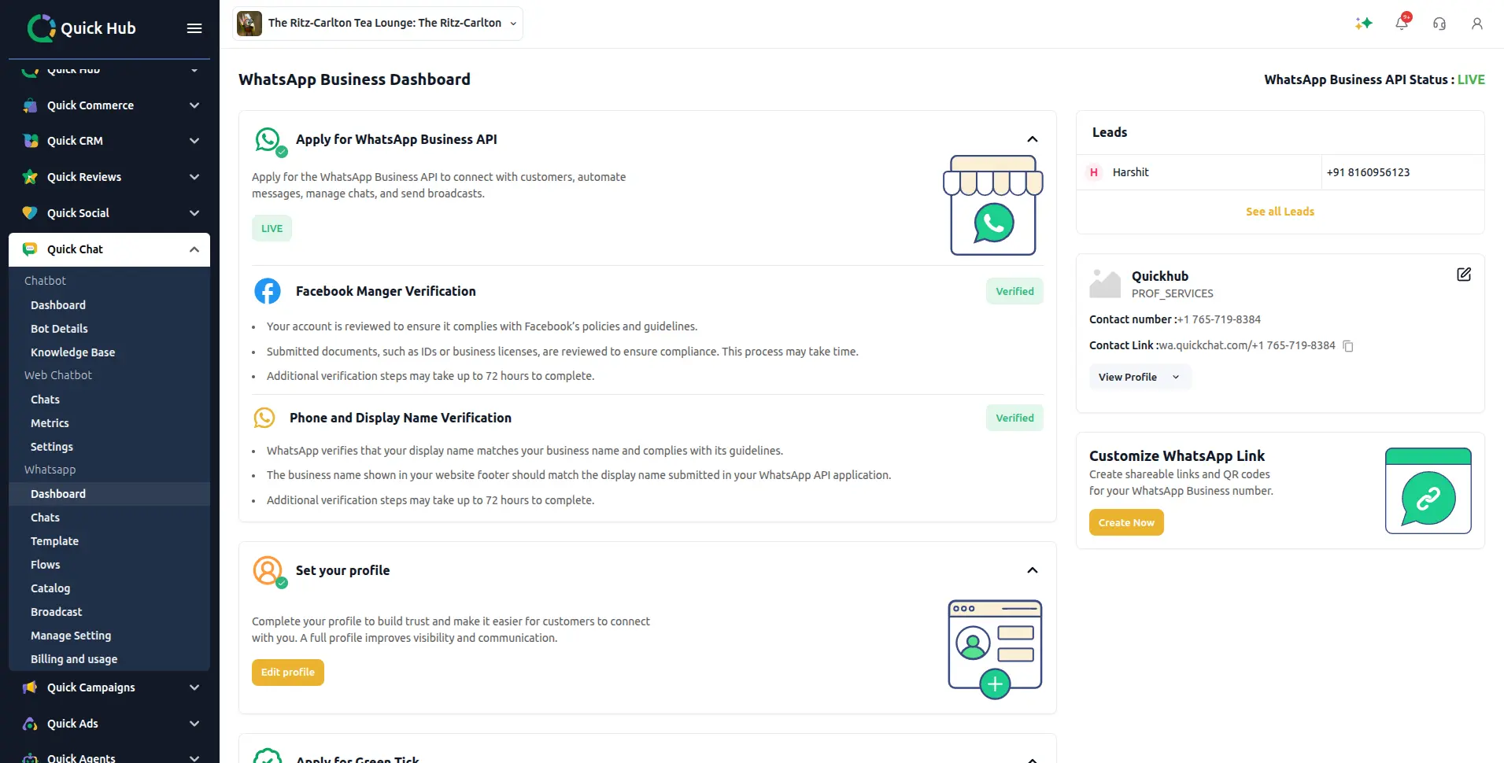
Task: Edit the Quickhub profile with pencil icon
Action: [x=1464, y=275]
